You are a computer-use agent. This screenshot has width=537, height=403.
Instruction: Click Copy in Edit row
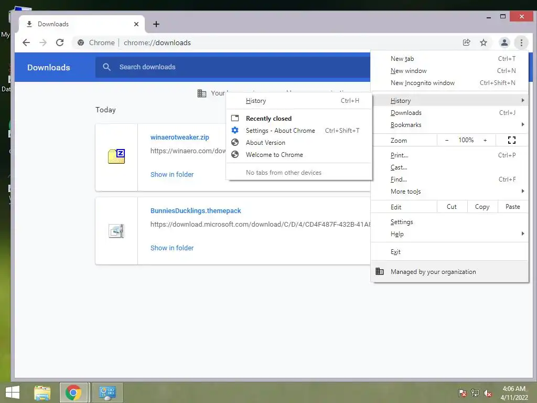[482, 207]
